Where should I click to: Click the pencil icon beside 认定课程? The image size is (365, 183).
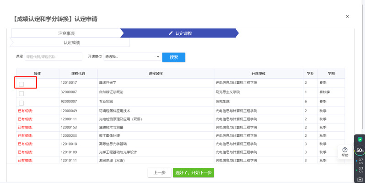(x=171, y=33)
